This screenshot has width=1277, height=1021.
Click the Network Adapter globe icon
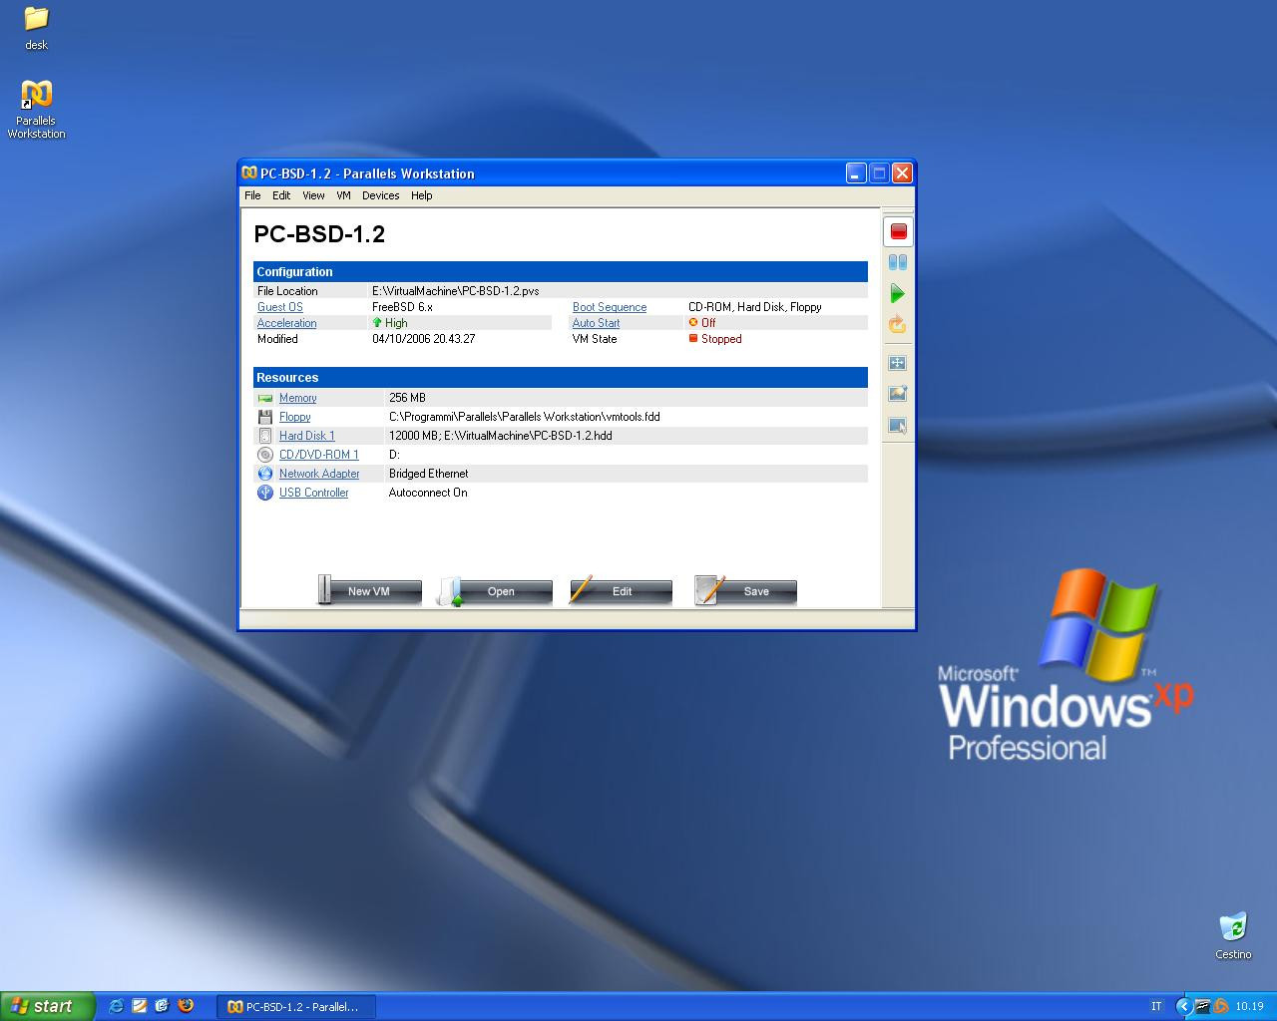pyautogui.click(x=265, y=474)
